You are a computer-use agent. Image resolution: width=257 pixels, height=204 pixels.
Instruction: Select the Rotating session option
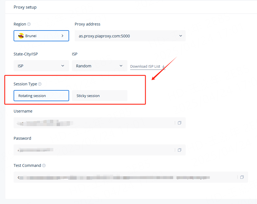click(41, 96)
